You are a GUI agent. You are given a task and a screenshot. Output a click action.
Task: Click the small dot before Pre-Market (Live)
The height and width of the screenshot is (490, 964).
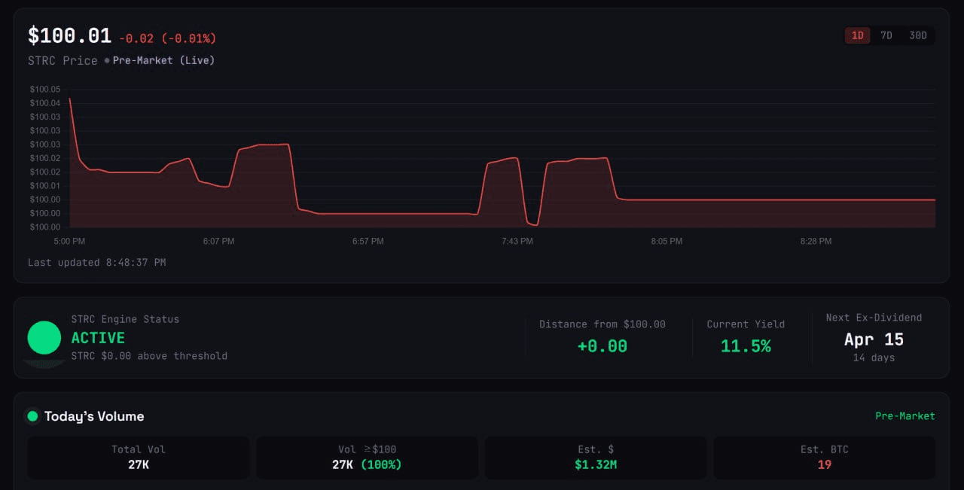[107, 60]
